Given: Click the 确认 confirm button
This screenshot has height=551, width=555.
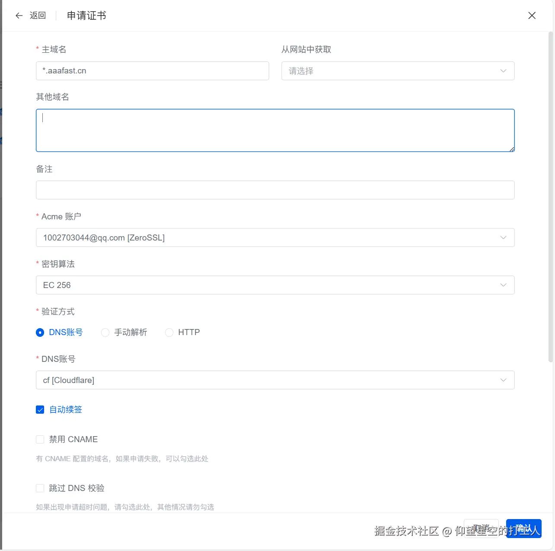Looking at the screenshot, I should click(523, 529).
